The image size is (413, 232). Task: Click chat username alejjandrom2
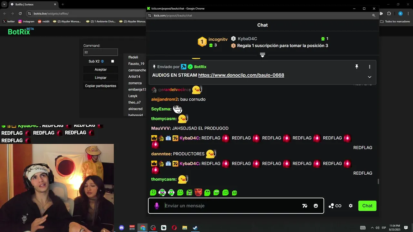[165, 99]
